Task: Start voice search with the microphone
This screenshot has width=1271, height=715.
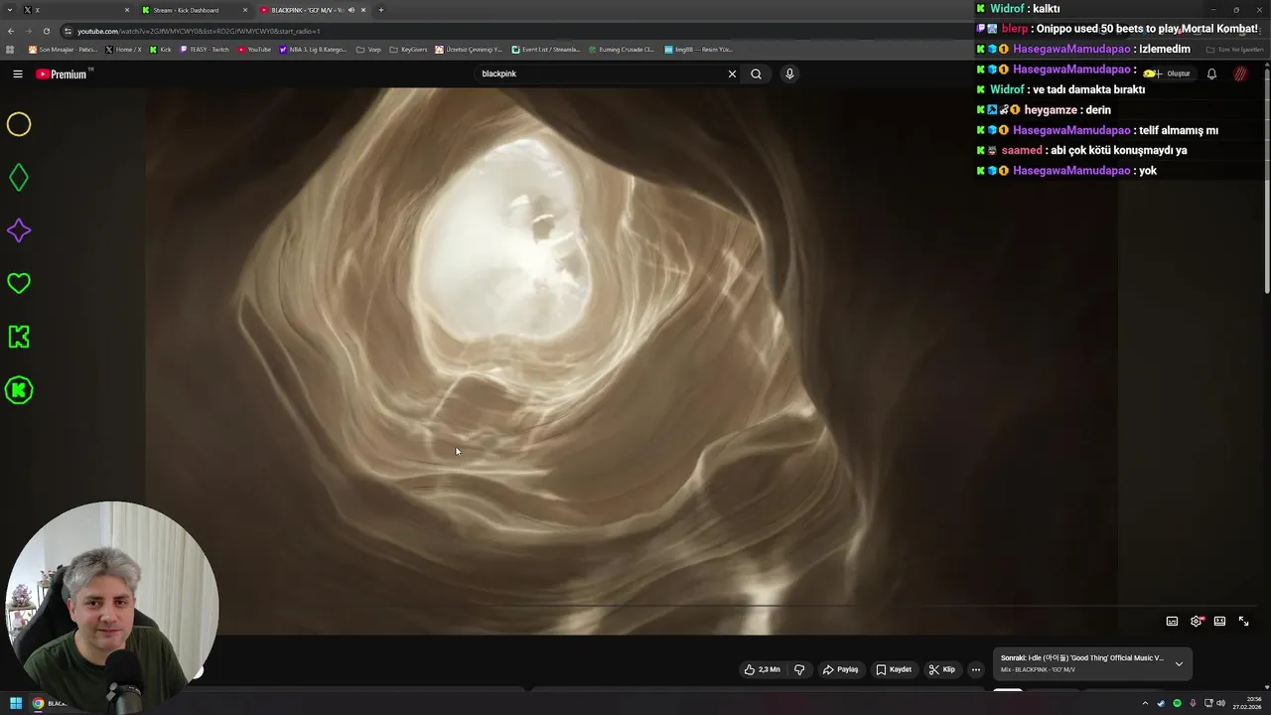Action: [789, 73]
